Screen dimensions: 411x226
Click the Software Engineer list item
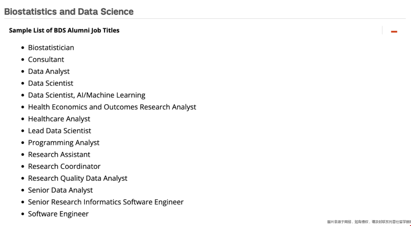point(58,214)
